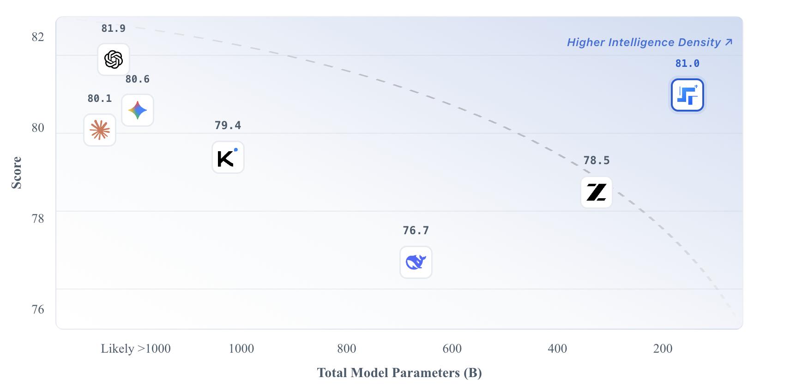Click the 600 x-axis tick label

pyautogui.click(x=452, y=349)
